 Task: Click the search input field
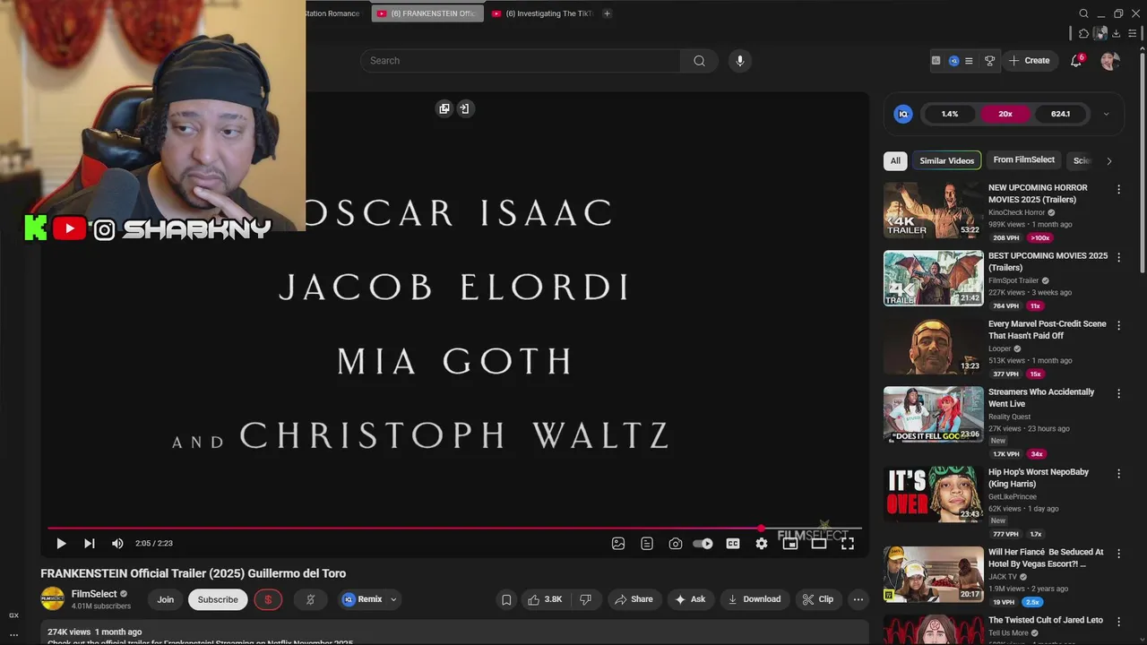520,61
